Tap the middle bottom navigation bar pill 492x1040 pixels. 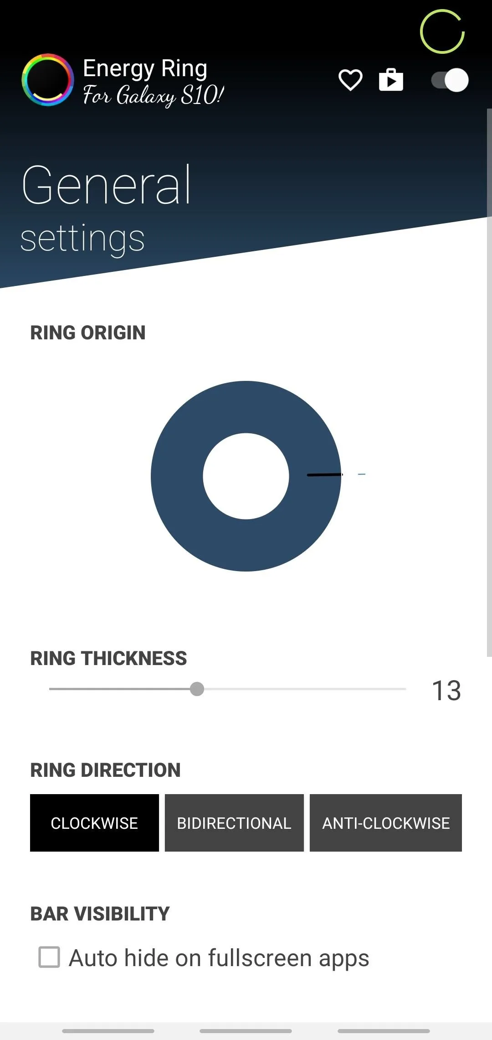(246, 1031)
